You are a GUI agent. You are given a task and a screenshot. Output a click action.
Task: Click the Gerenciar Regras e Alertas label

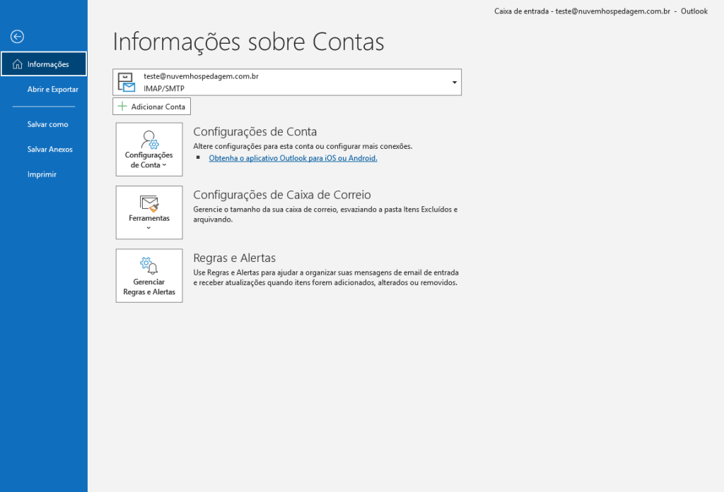[x=149, y=287]
